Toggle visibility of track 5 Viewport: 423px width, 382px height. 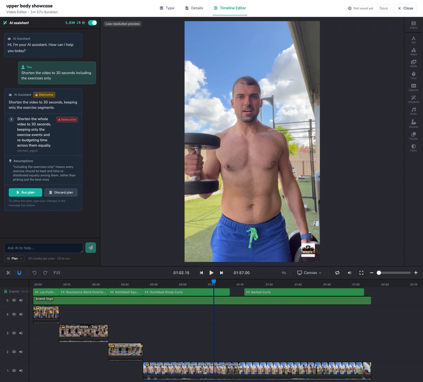pyautogui.click(x=14, y=300)
